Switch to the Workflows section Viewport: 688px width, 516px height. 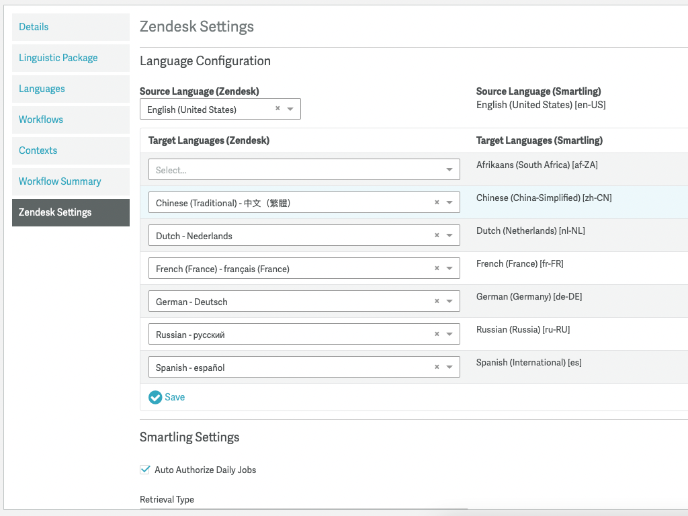click(x=40, y=120)
